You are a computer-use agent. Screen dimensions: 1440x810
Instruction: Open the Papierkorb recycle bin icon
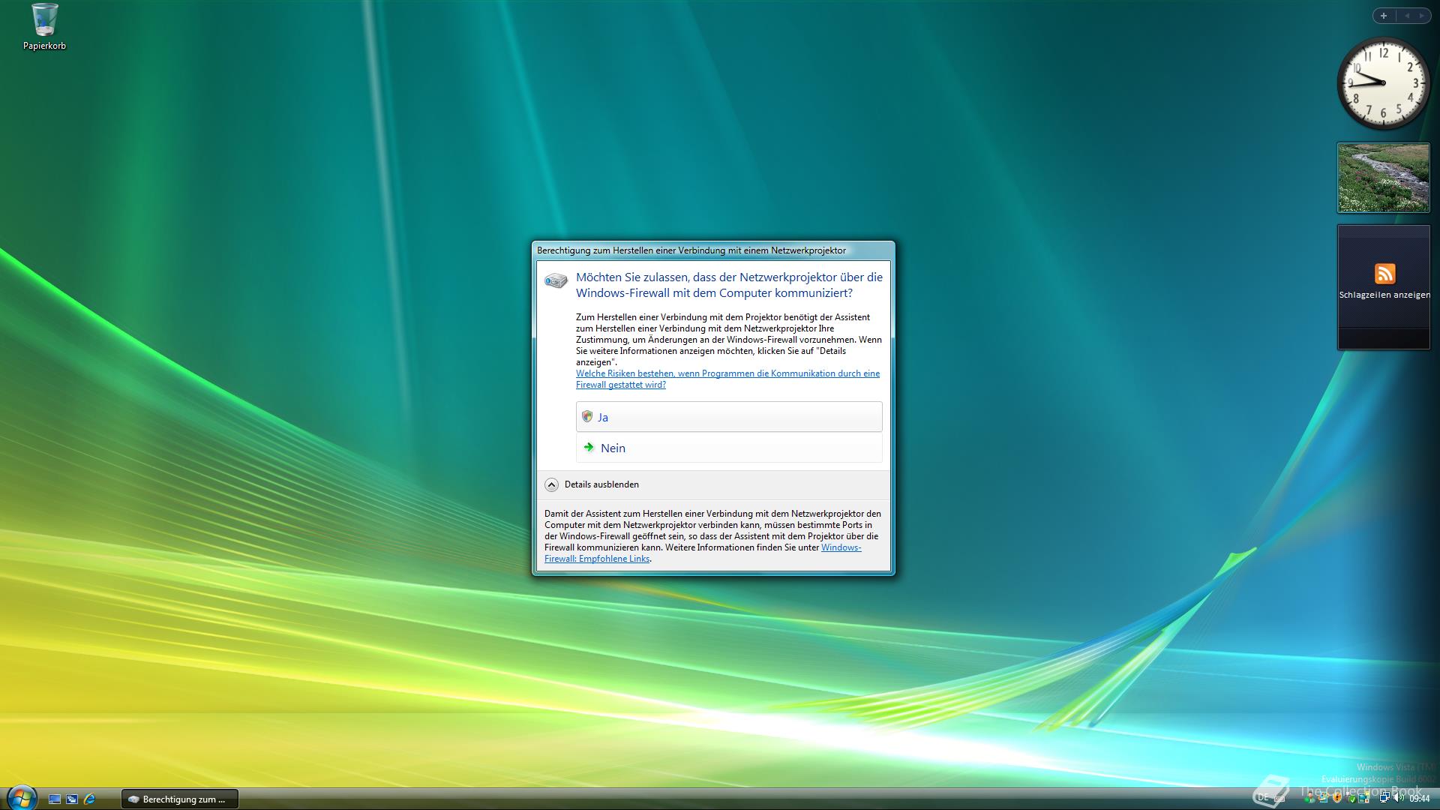click(44, 26)
